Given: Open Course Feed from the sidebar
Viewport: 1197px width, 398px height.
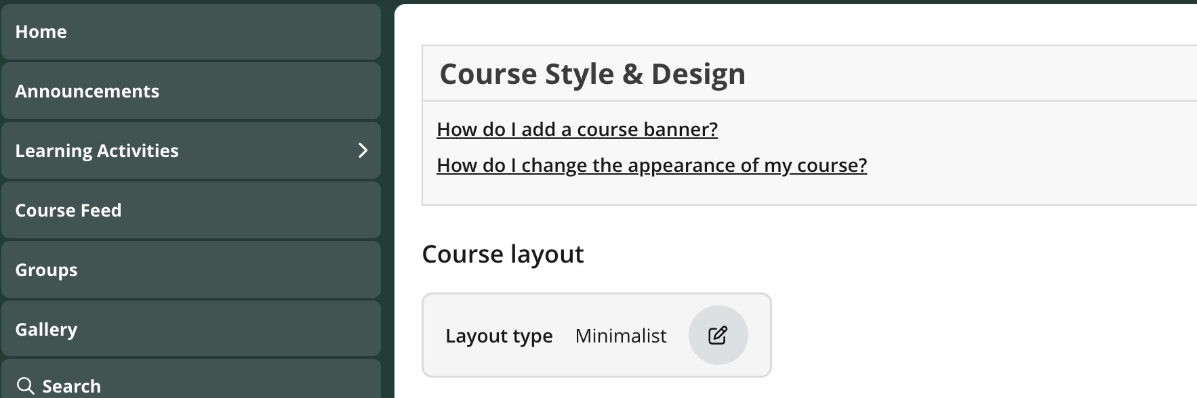Looking at the screenshot, I should (68, 211).
